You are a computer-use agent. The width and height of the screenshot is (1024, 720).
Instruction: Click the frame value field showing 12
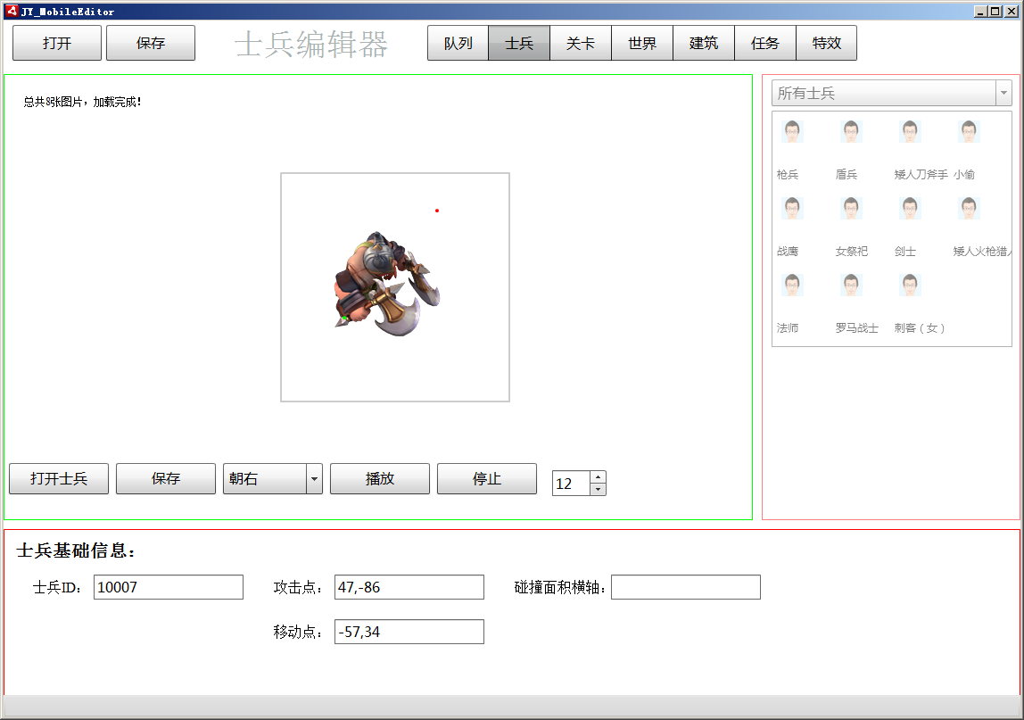pyautogui.click(x=572, y=484)
